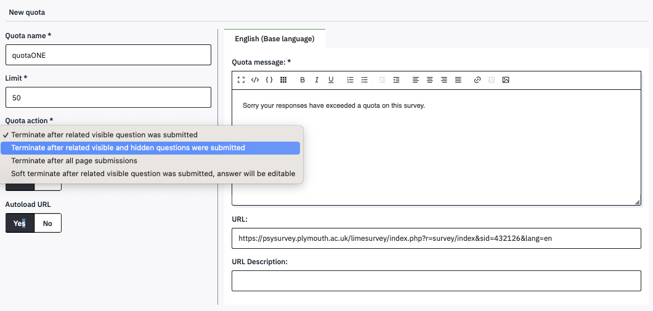Screen dimensions: 653x311
Task: Click into the URL Description field
Action: tap(436, 281)
